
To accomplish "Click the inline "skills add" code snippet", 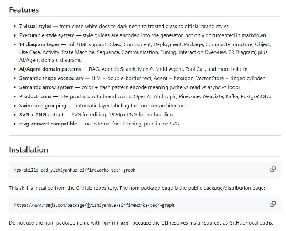I will click(115, 223).
